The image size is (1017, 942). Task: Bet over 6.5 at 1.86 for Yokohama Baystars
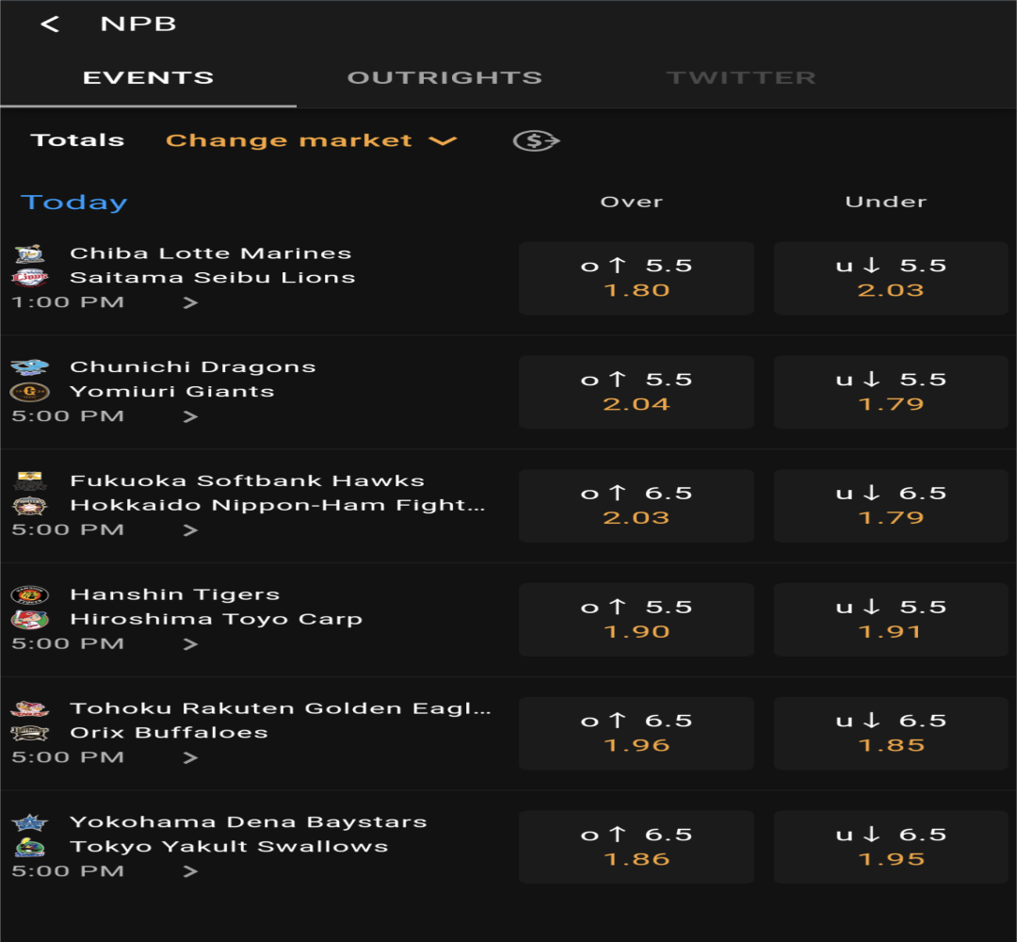(637, 847)
